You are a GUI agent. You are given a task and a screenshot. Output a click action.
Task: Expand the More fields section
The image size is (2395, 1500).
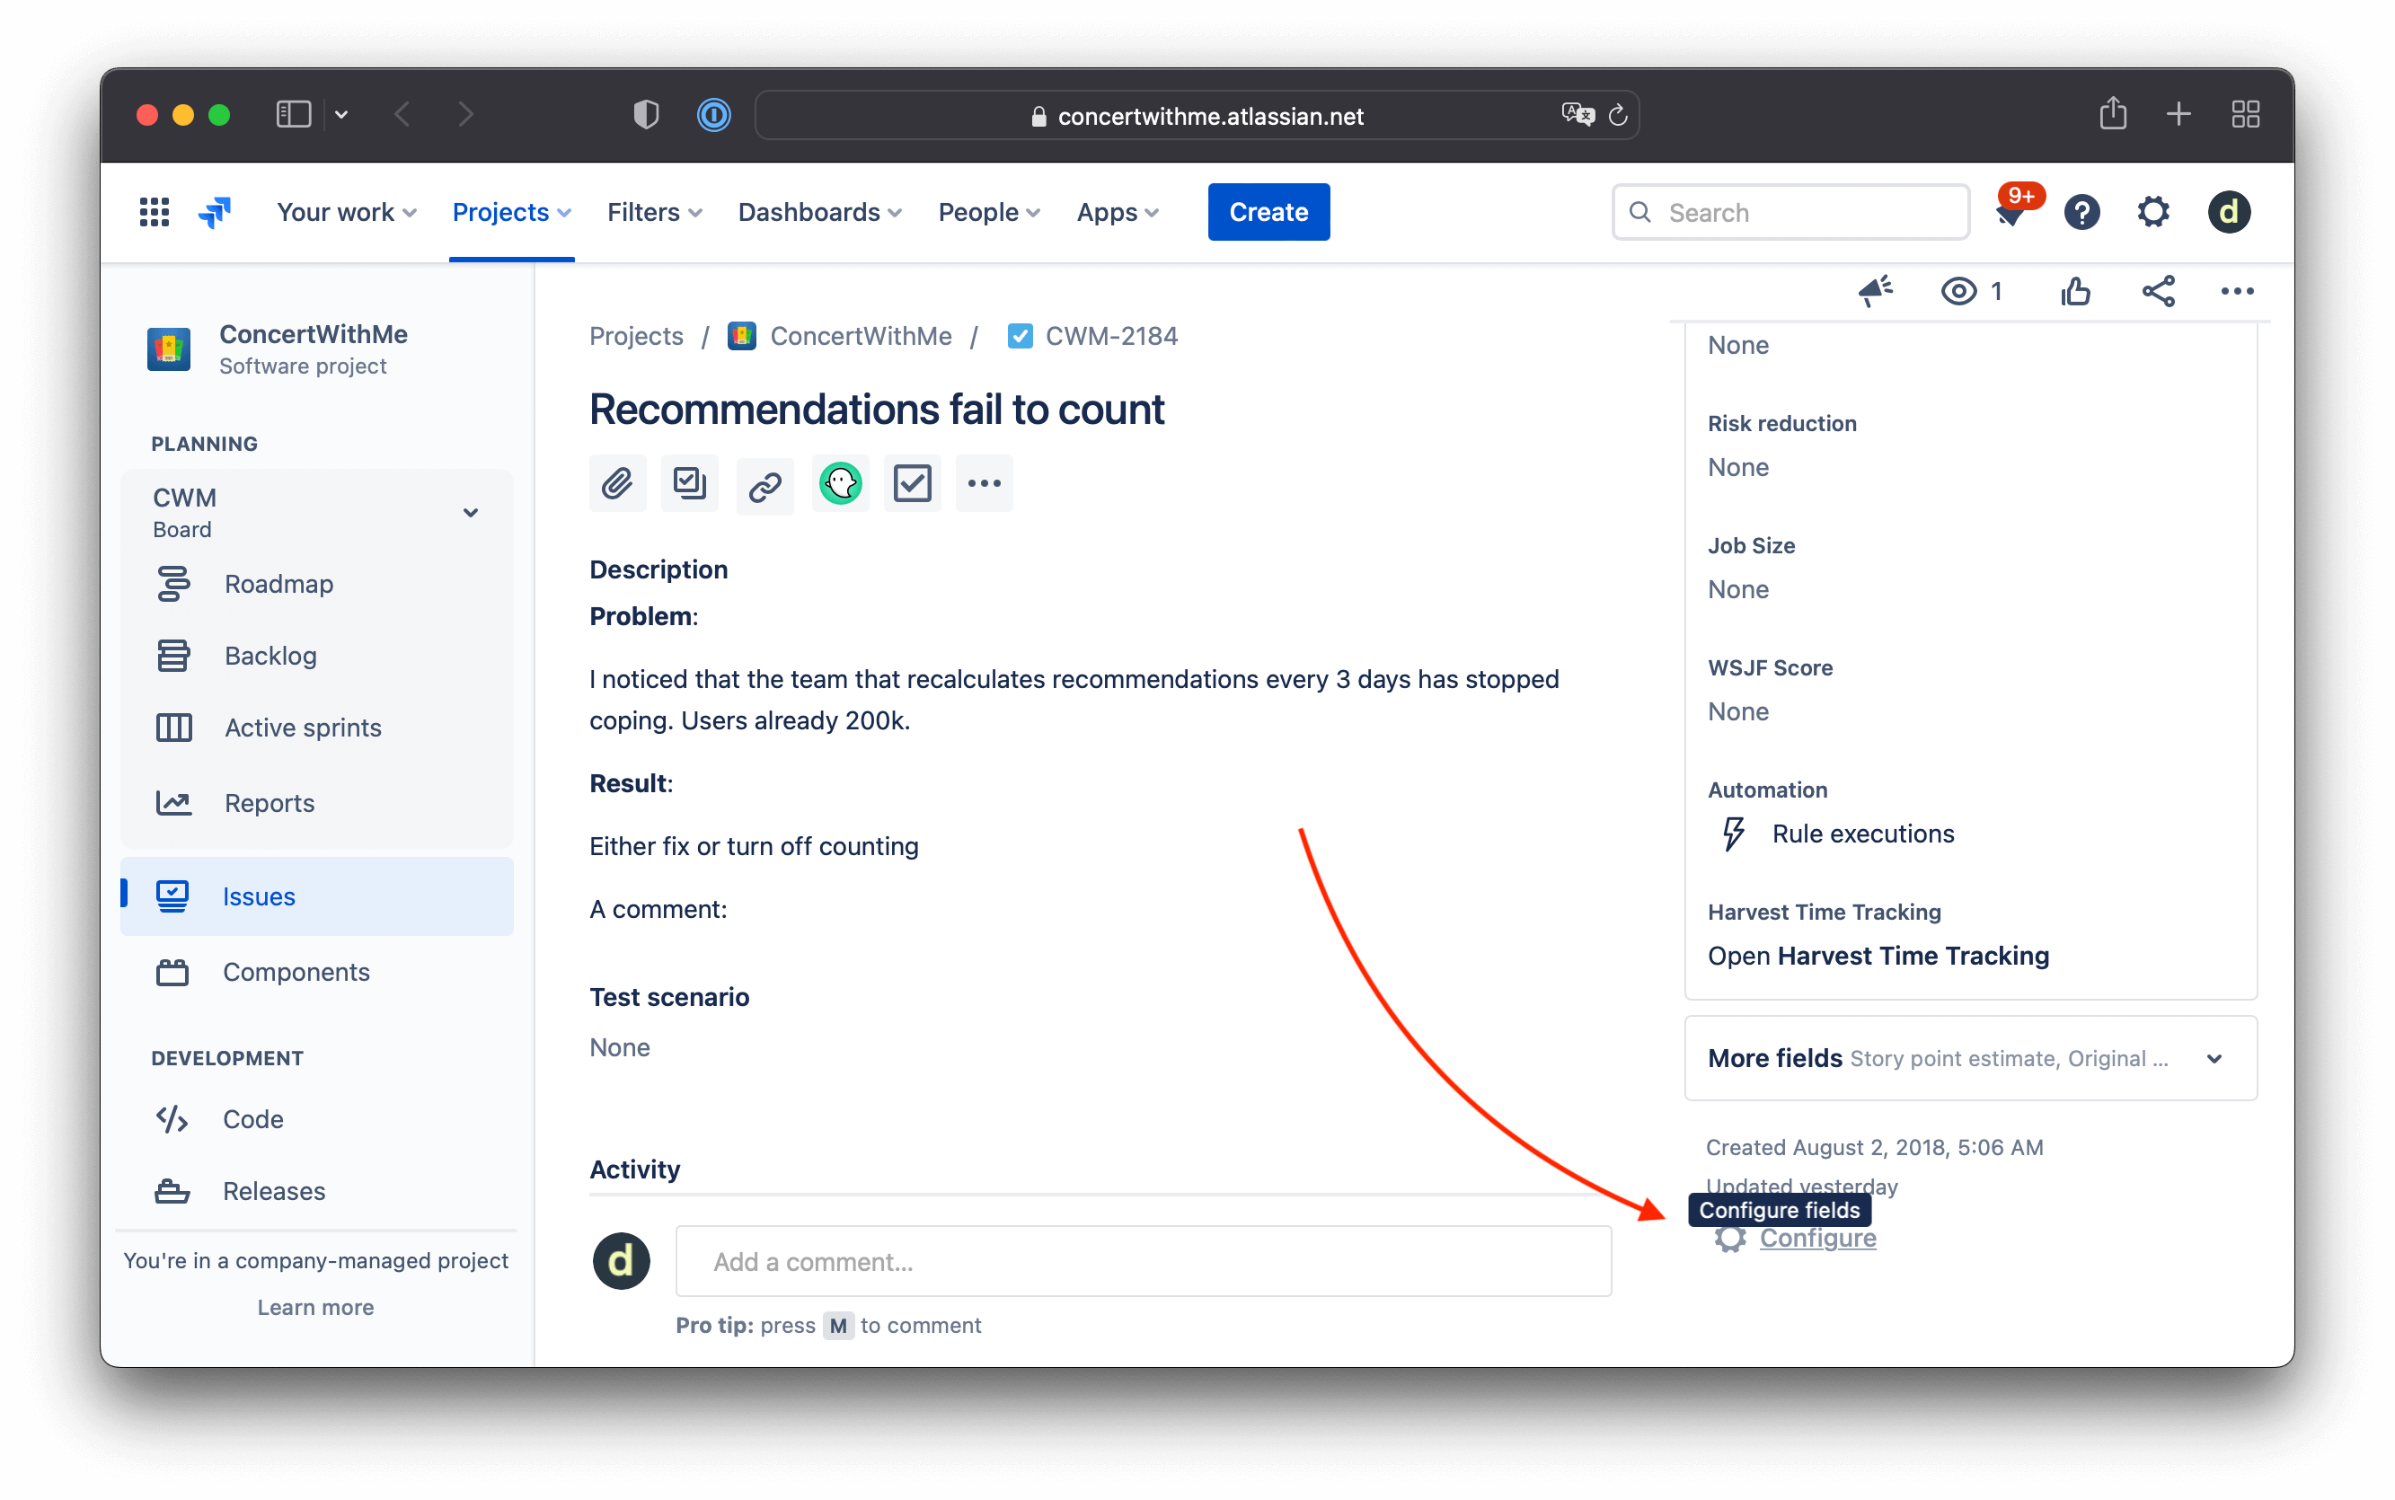point(2215,1058)
